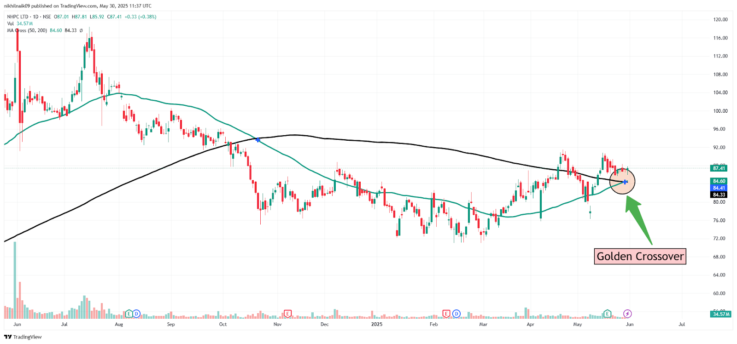Image resolution: width=737 pixels, height=344 pixels.
Task: Click the black 84.33 MA label on price axis
Action: [719, 195]
